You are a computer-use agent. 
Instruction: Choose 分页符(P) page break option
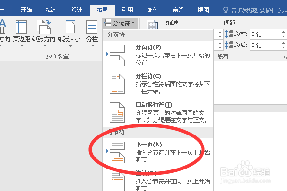pyautogui.click(x=158, y=55)
